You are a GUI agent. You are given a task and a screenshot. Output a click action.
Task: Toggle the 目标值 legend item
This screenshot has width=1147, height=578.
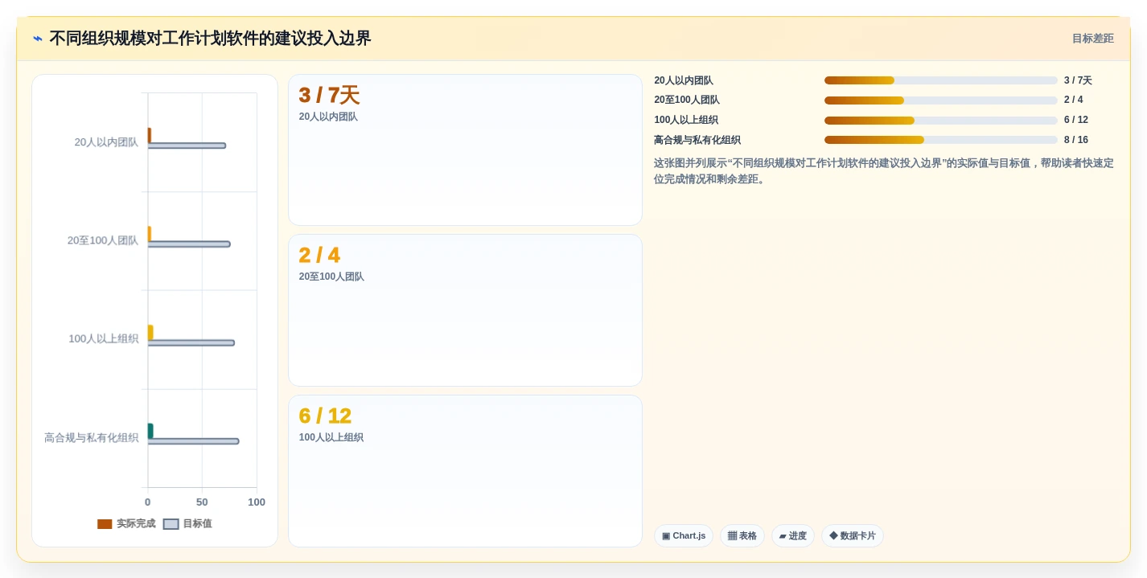click(187, 524)
